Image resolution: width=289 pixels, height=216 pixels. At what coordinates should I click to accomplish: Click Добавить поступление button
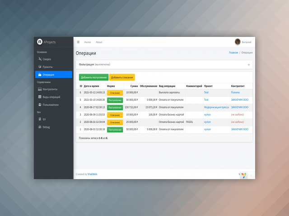[x=93, y=77]
